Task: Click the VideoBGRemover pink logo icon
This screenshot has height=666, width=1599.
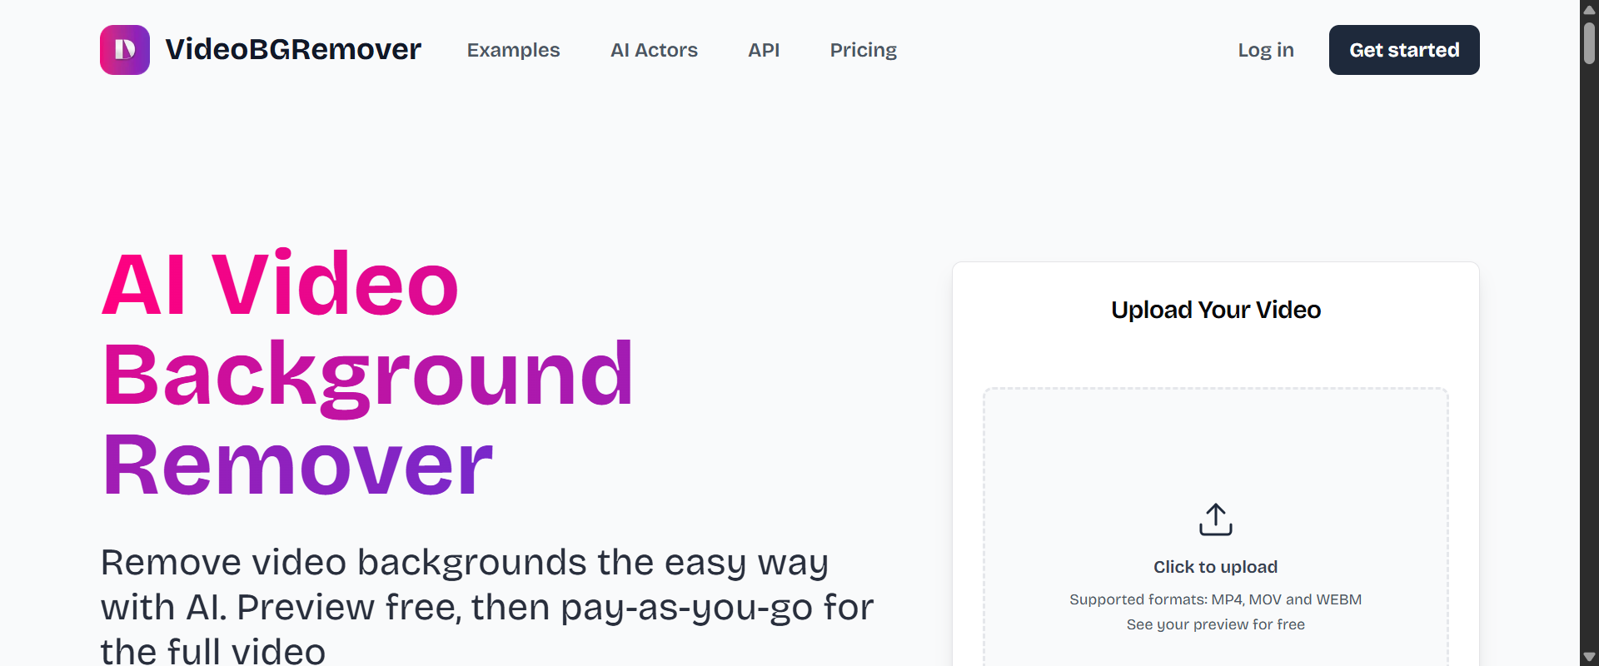Action: pos(125,50)
